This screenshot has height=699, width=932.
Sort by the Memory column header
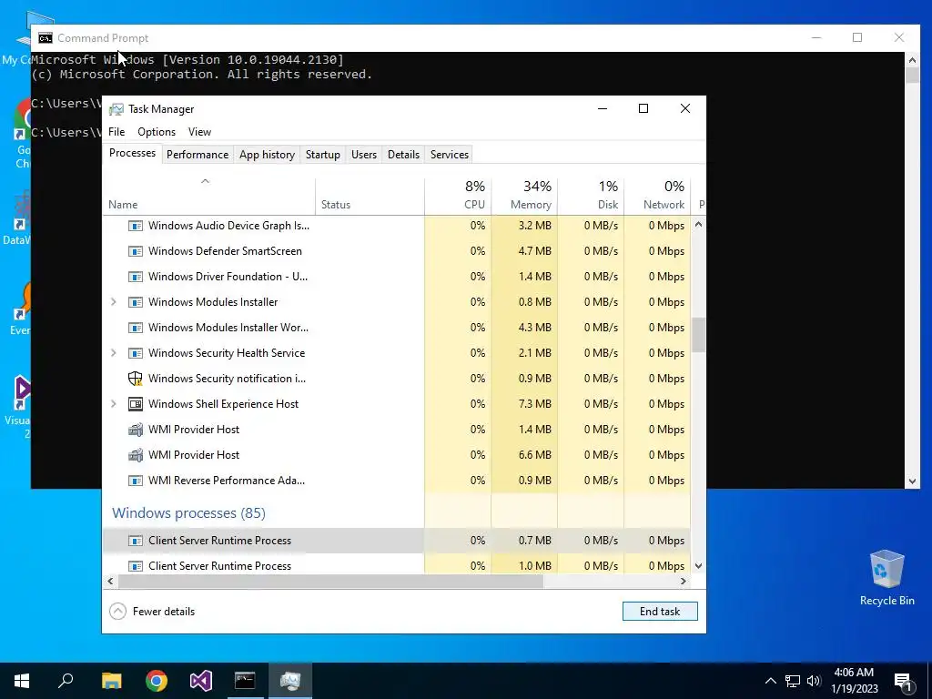click(524, 197)
